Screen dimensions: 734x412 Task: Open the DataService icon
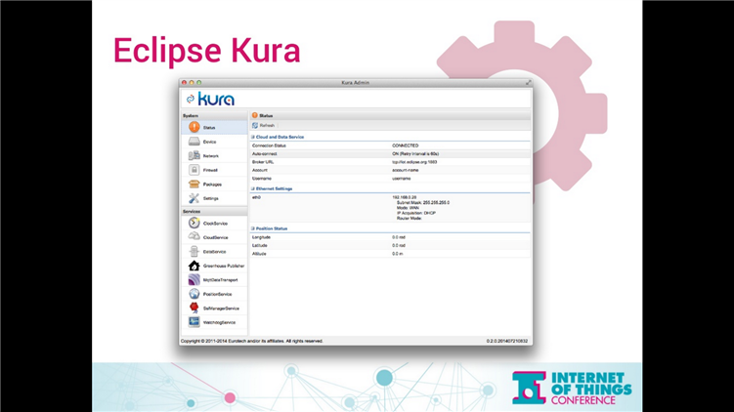194,252
